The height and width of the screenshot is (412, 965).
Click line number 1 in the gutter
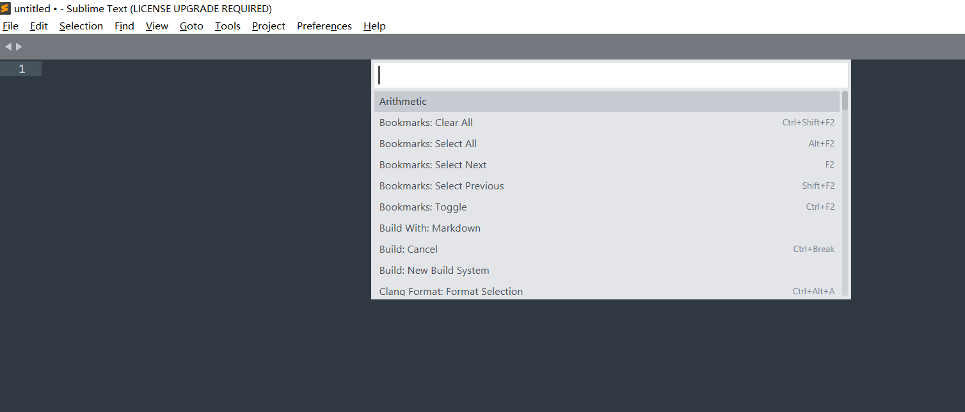click(21, 68)
